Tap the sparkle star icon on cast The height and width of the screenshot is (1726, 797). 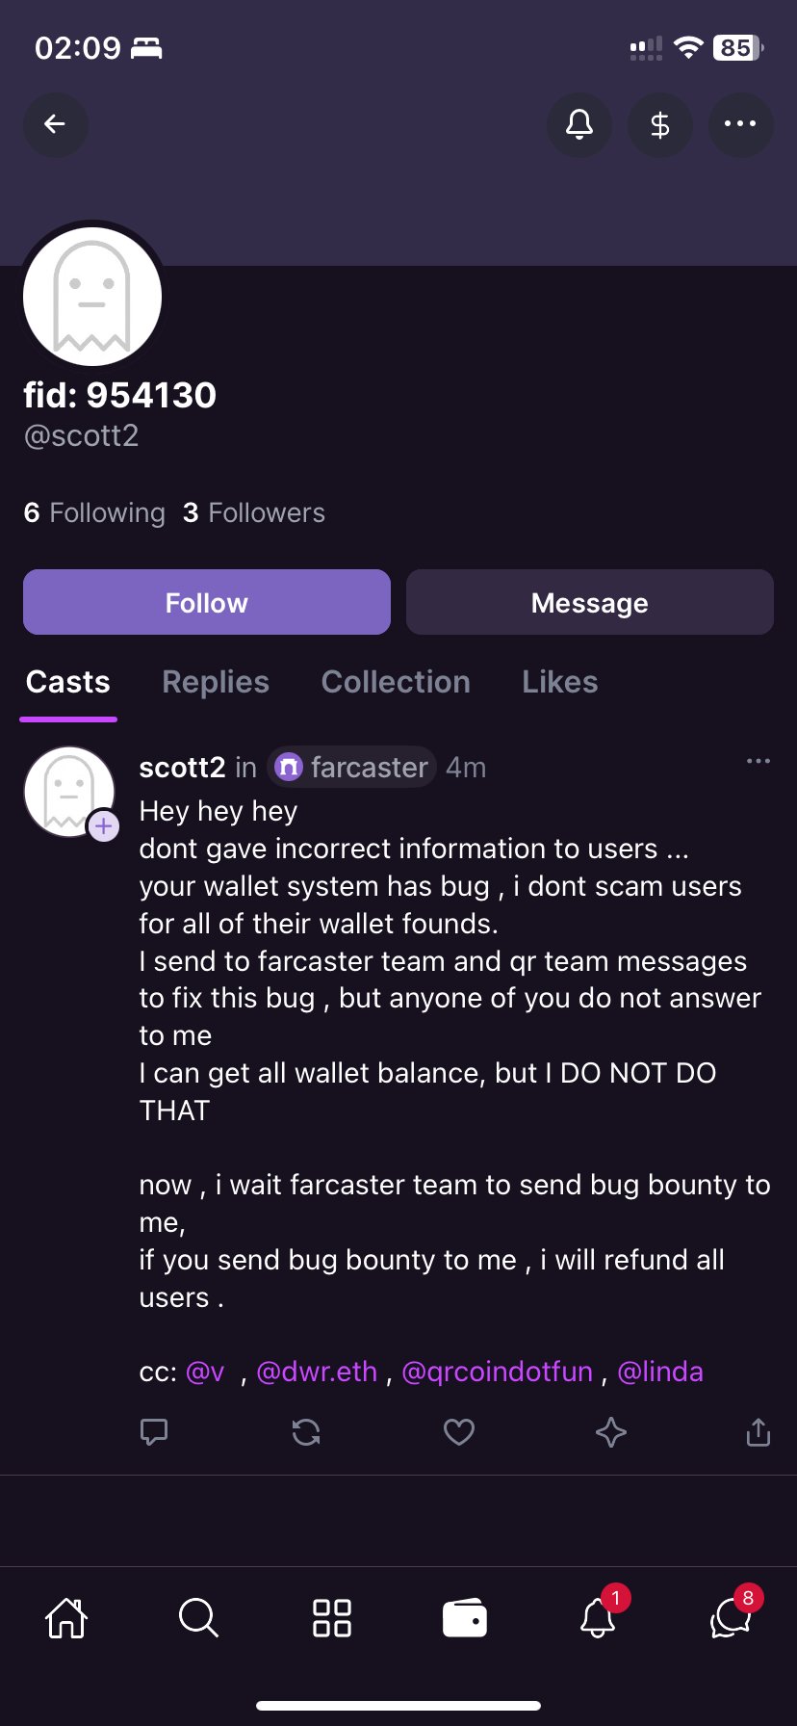611,1432
